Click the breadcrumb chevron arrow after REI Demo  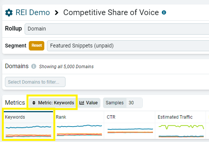(57, 12)
